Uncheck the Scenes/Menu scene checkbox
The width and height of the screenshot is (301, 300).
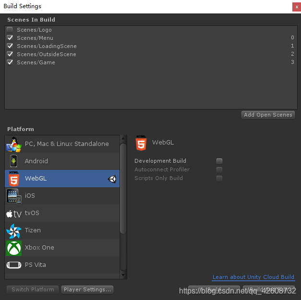point(10,38)
